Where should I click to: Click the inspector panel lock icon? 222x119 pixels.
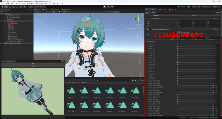[218, 10]
